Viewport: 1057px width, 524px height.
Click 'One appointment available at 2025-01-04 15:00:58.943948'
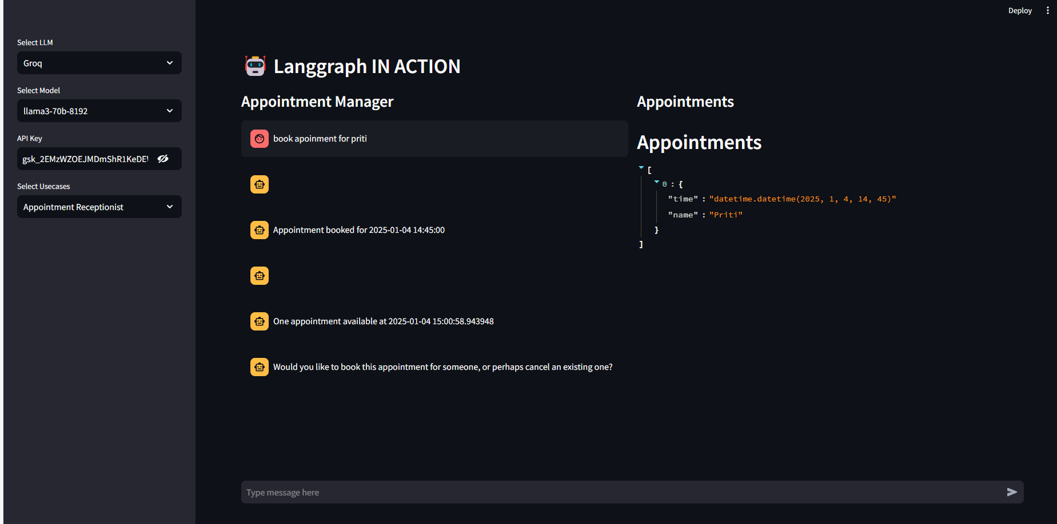[x=384, y=321]
